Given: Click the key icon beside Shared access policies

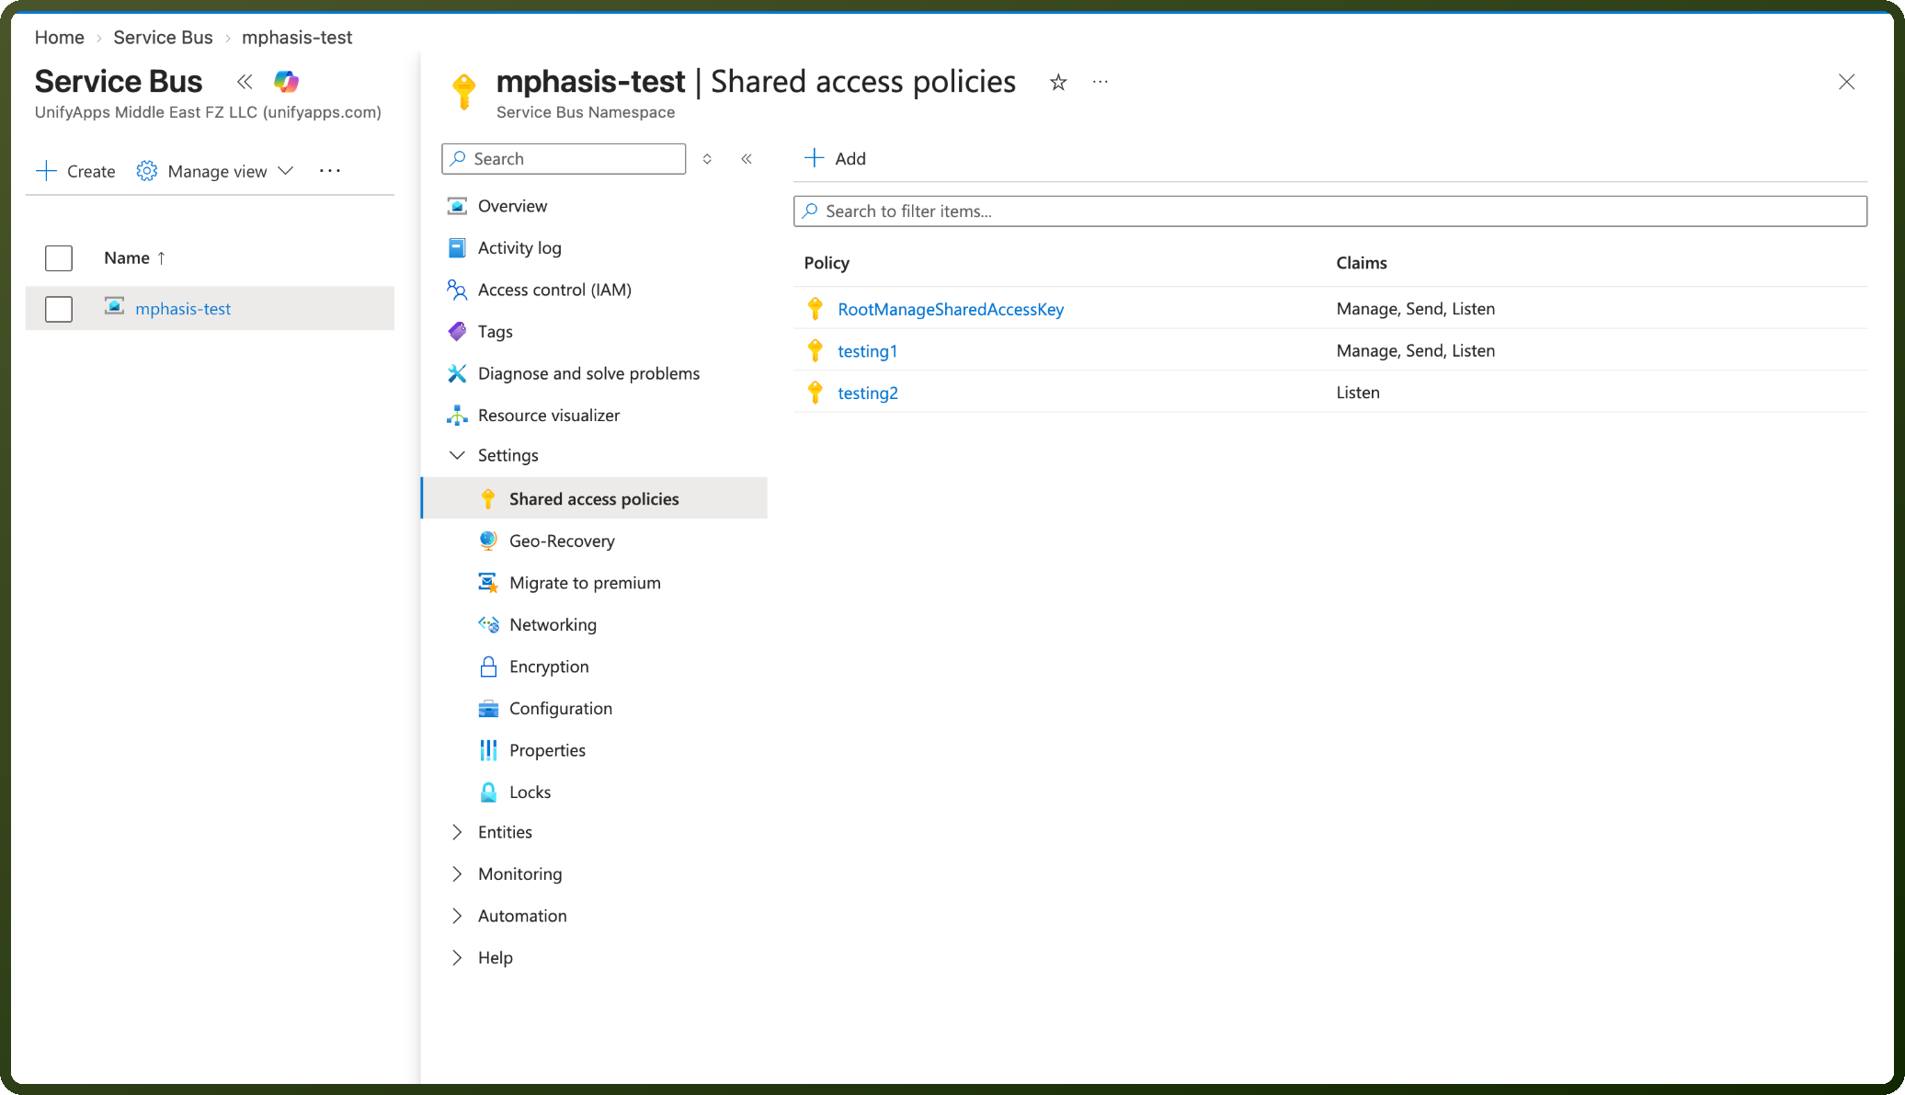Looking at the screenshot, I should pyautogui.click(x=488, y=499).
